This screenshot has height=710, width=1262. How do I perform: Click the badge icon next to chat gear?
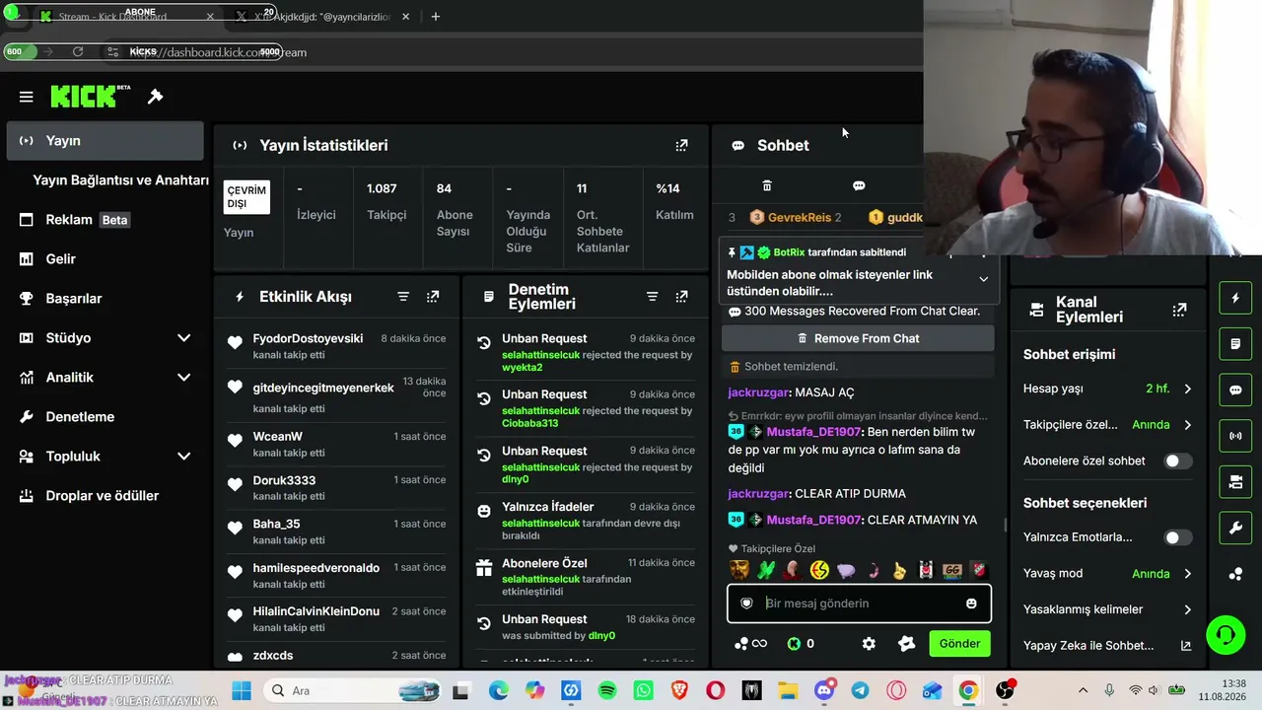907,644
